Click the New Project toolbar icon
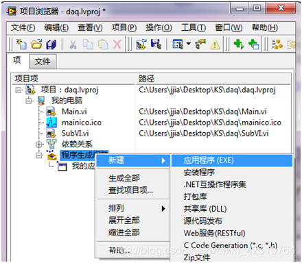This screenshot has width=302, height=263. [21, 44]
